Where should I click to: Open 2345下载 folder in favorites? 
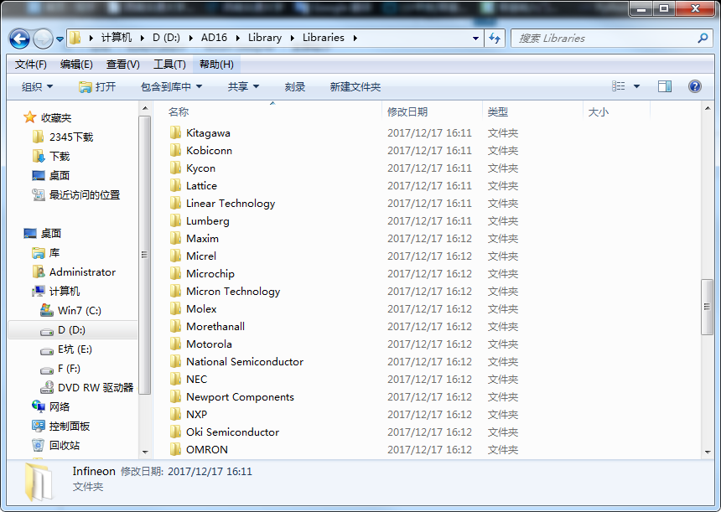tap(64, 137)
